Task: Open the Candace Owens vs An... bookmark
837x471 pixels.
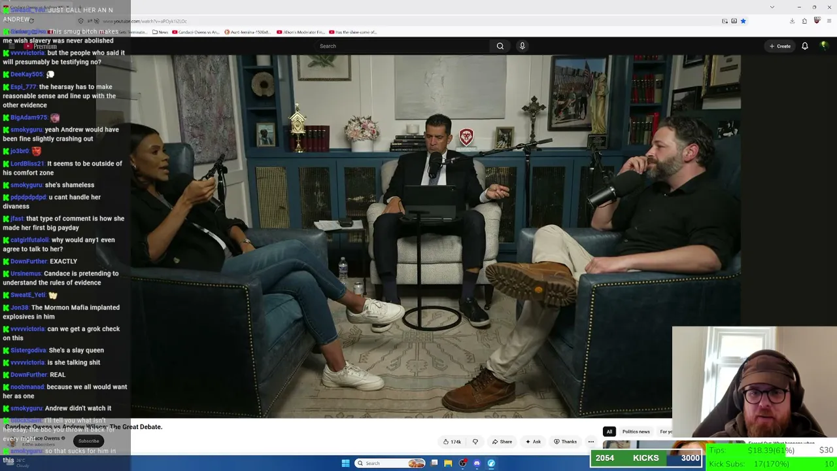Action: click(196, 32)
